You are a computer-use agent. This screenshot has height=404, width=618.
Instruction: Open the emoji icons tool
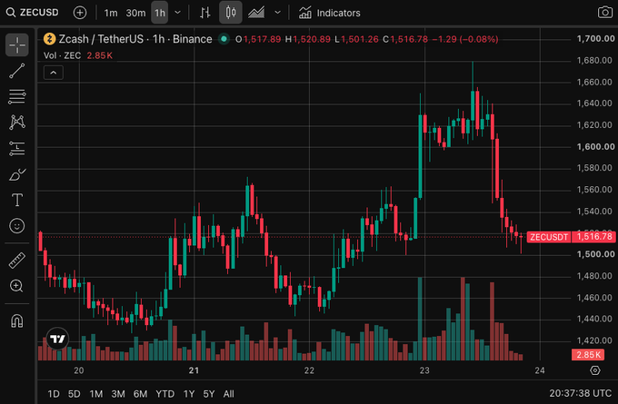(17, 226)
